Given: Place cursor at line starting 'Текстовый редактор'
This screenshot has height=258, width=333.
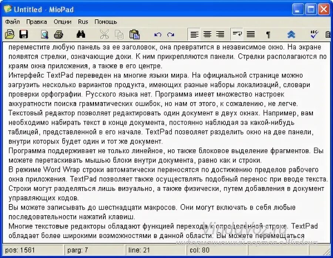Looking at the screenshot, I should tap(161, 113).
